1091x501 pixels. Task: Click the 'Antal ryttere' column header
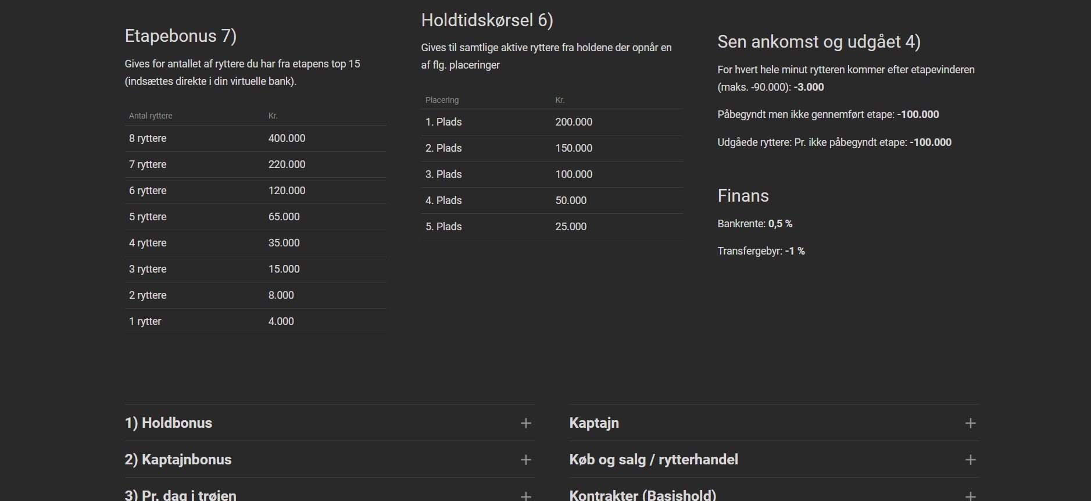(x=151, y=116)
